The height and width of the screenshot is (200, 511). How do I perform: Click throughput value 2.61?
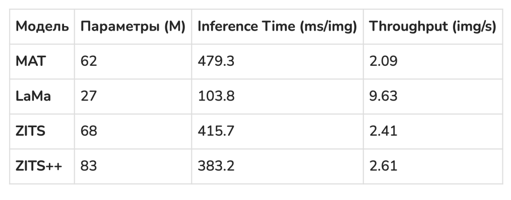(383, 166)
